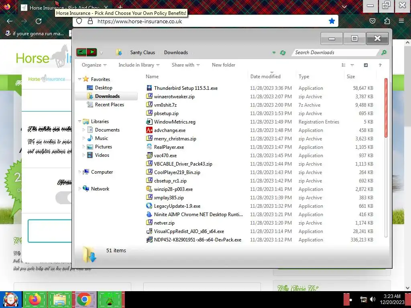The width and height of the screenshot is (411, 308).
Task: Click Firefox back navigation arrow
Action: pyautogui.click(x=10, y=21)
